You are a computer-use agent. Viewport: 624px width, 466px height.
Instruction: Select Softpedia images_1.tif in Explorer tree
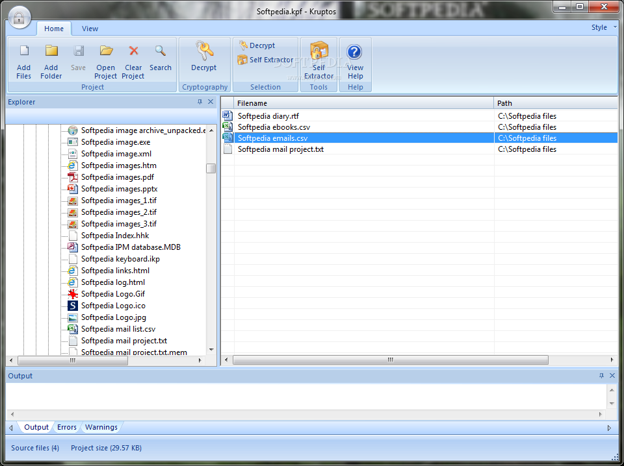[118, 201]
